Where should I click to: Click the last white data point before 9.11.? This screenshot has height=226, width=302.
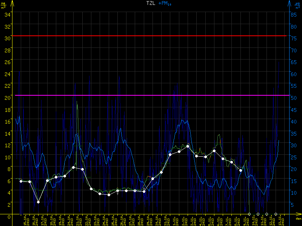pyautogui.click(x=240, y=171)
